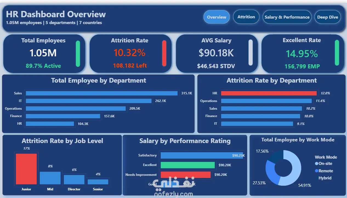This screenshot has height=198, width=347.
Task: Open the Attrition tab
Action: coord(246,17)
